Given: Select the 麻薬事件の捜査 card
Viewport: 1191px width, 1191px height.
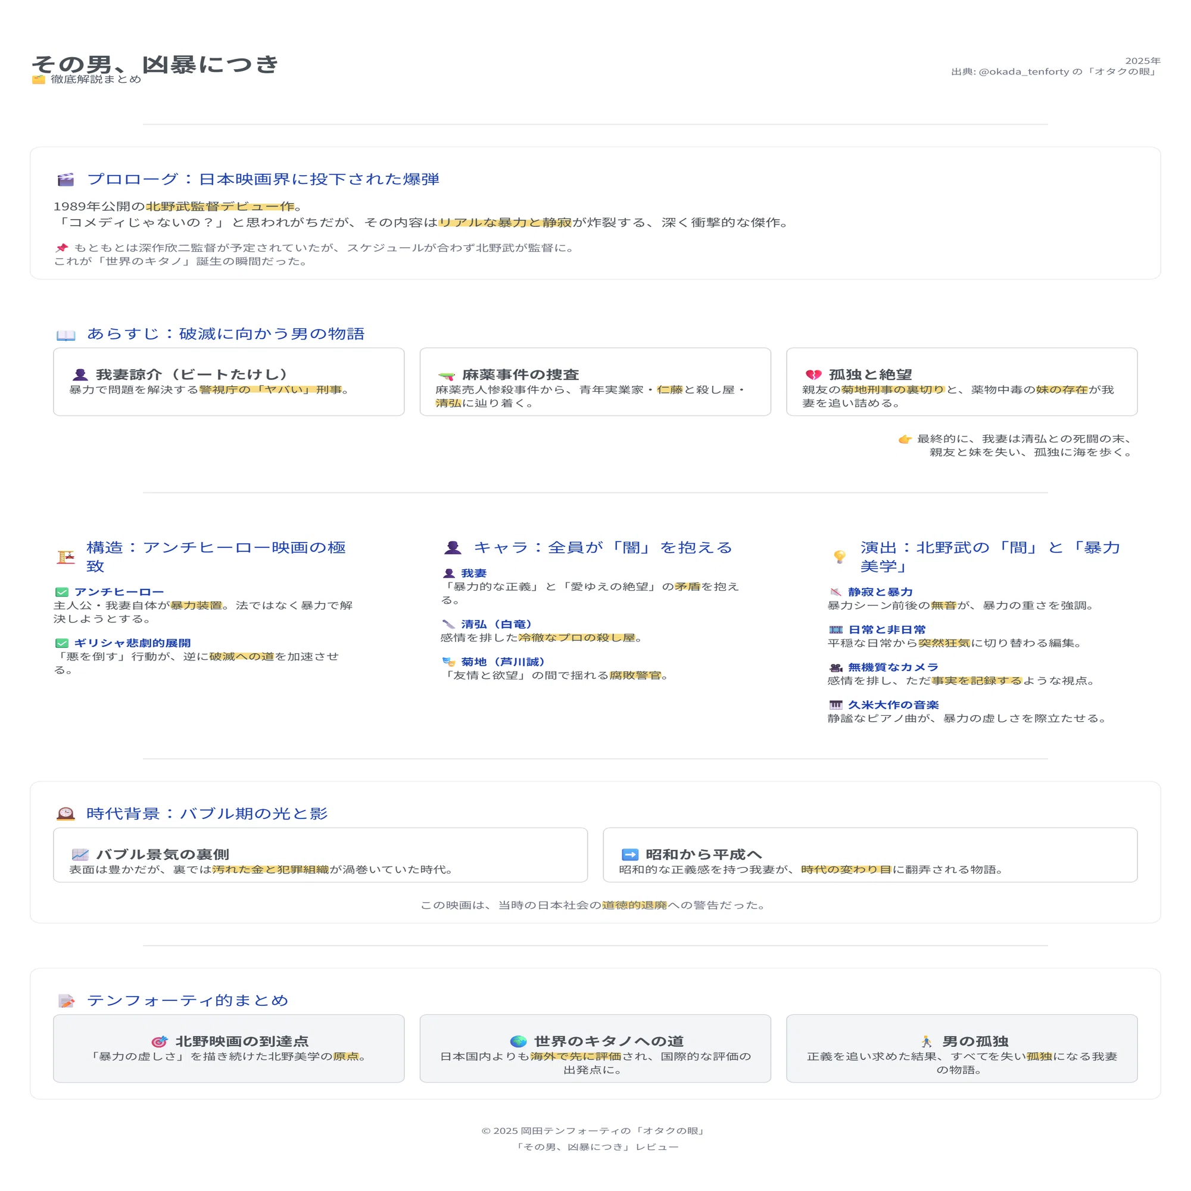Looking at the screenshot, I should point(595,382).
